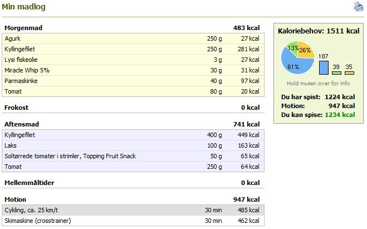
Task: Select the Laks dinner entry
Action: click(x=133, y=145)
